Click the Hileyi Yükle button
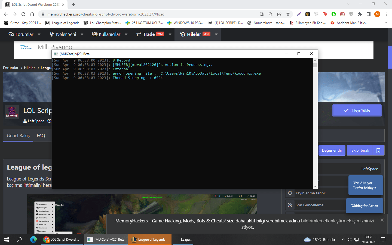This screenshot has height=245, width=392. click(357, 110)
